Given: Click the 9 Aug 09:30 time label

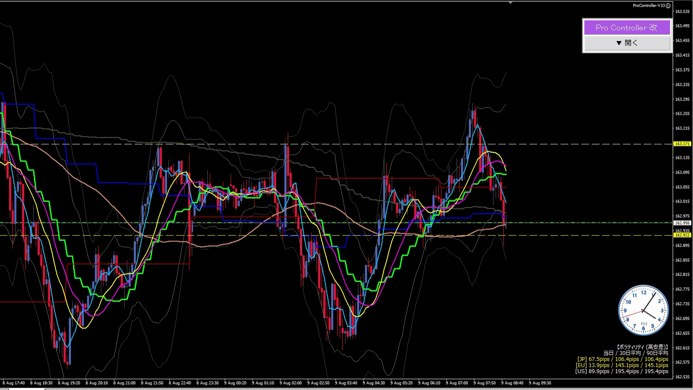Looking at the screenshot, I should [540, 383].
